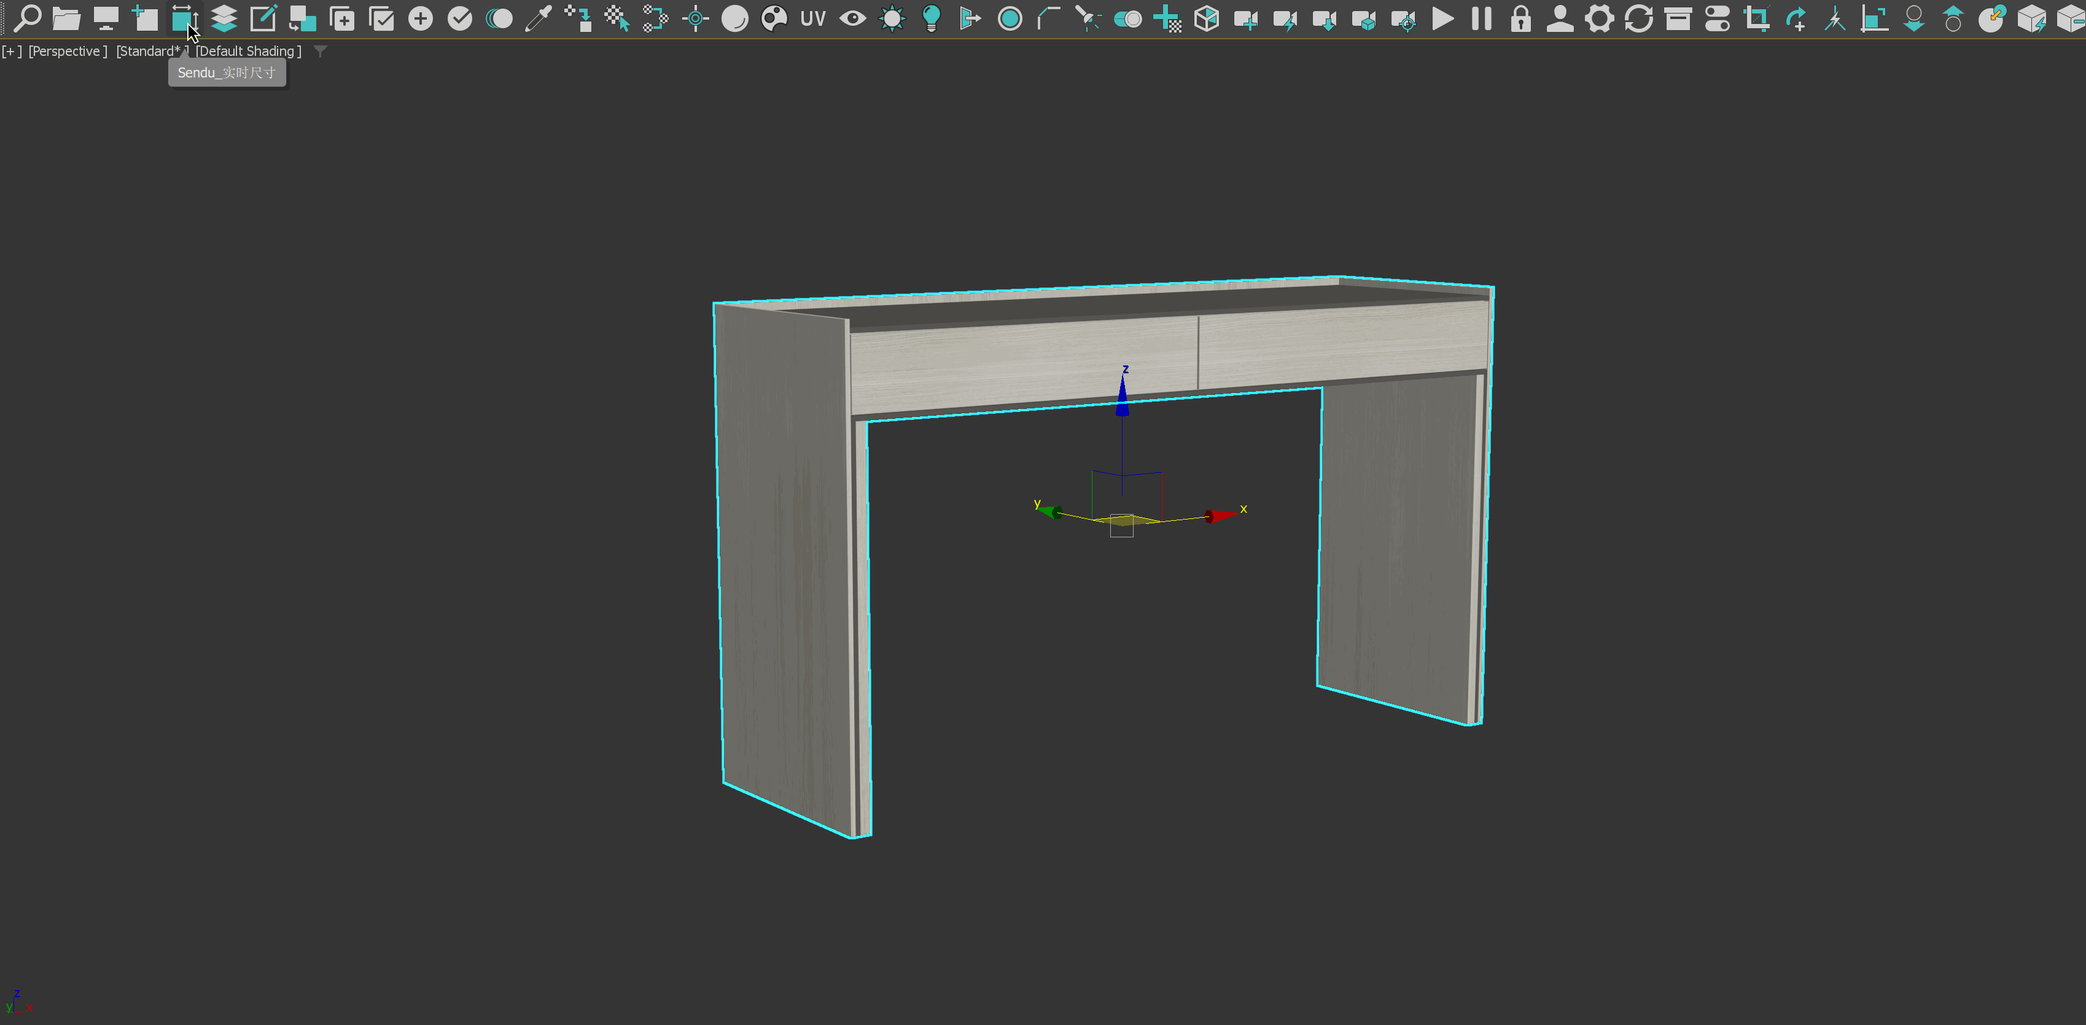
Task: Click the Sendu real-time dimension icon
Action: point(185,18)
